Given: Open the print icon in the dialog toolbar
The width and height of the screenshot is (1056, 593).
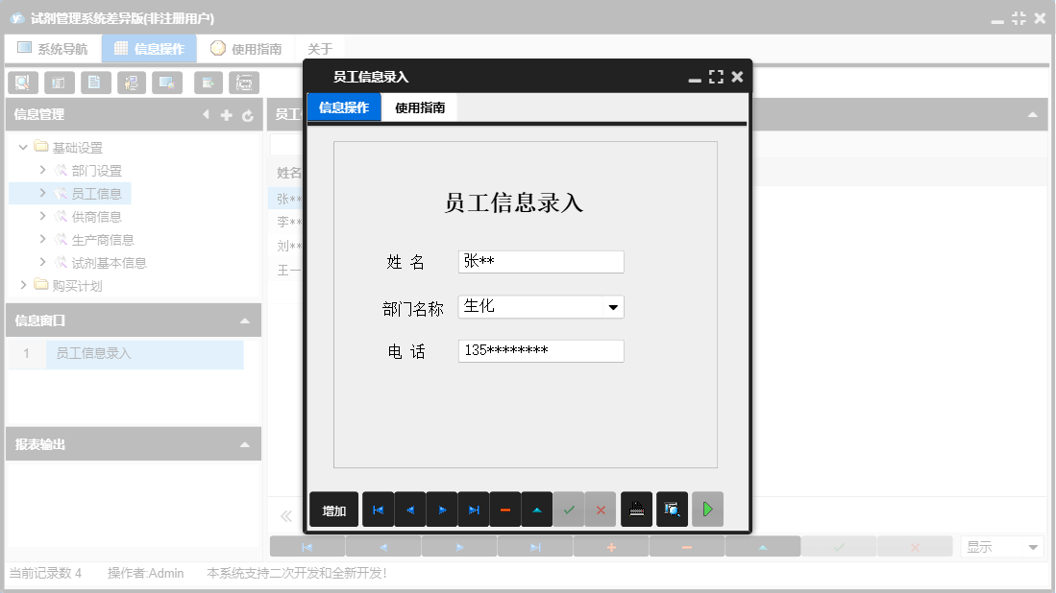Looking at the screenshot, I should pyautogui.click(x=635, y=510).
